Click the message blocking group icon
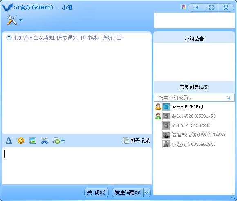Screen dimensions: 237x201 56,141
